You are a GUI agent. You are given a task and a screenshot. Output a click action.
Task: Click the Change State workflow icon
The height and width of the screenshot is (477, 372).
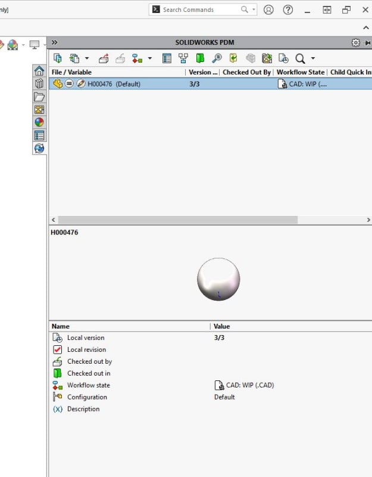pos(137,58)
